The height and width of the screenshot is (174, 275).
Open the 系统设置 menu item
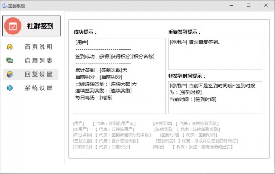38,88
